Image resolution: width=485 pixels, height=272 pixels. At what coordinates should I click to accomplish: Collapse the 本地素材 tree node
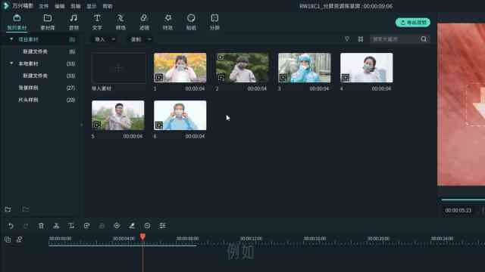[11, 63]
